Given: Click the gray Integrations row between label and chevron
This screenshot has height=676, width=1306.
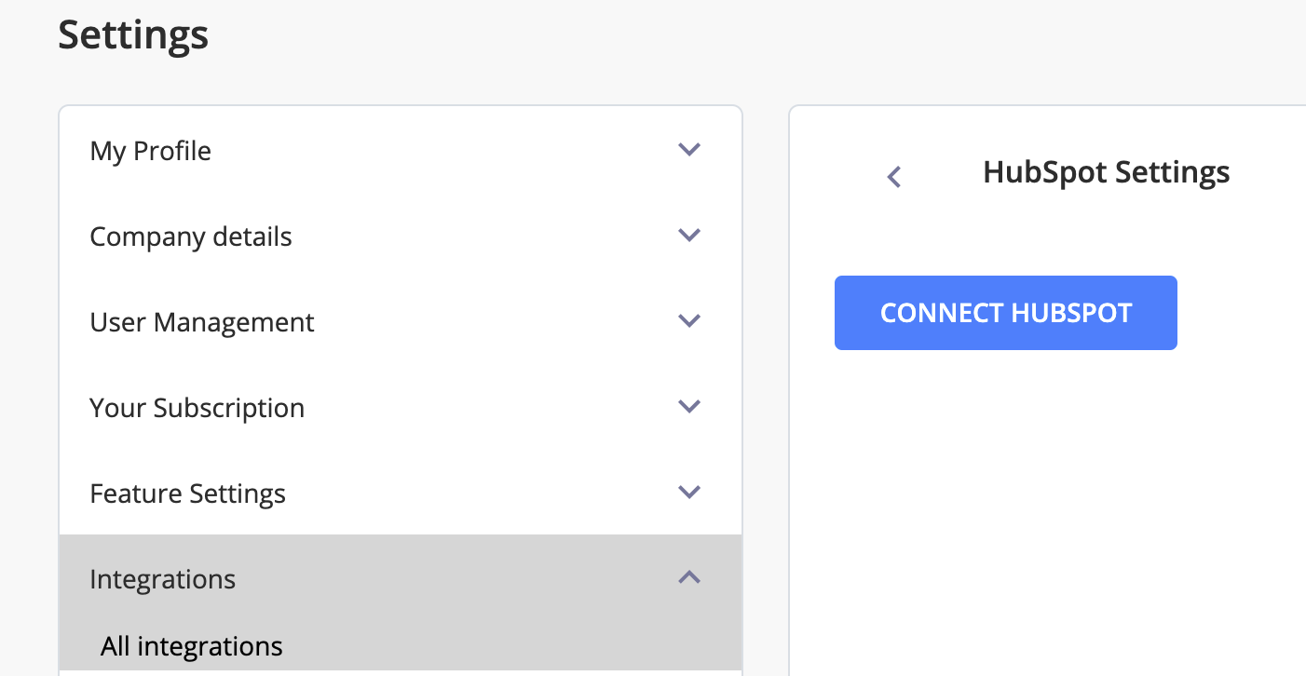Looking at the screenshot, I should pos(447,579).
